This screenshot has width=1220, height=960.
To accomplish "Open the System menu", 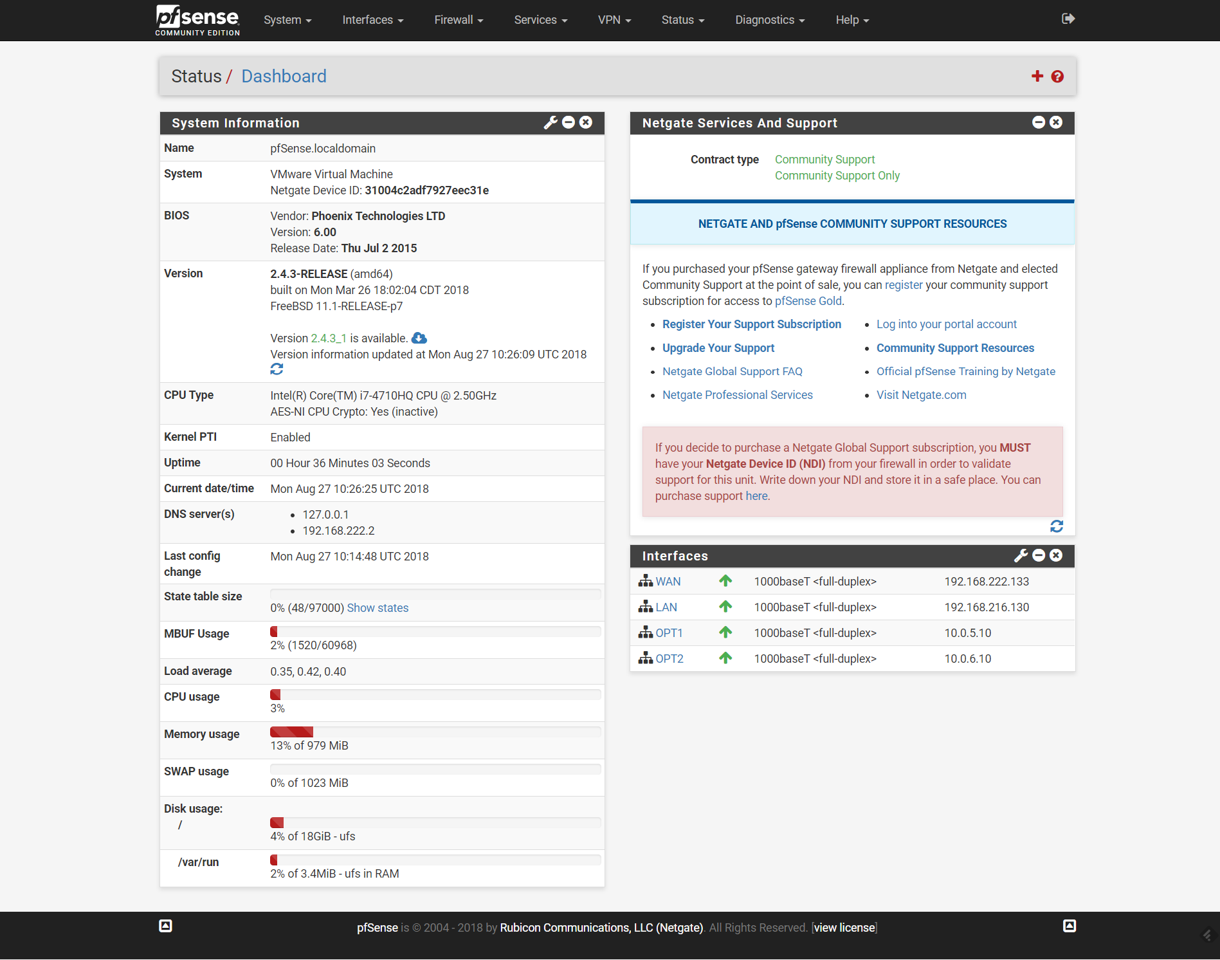I will pos(287,20).
